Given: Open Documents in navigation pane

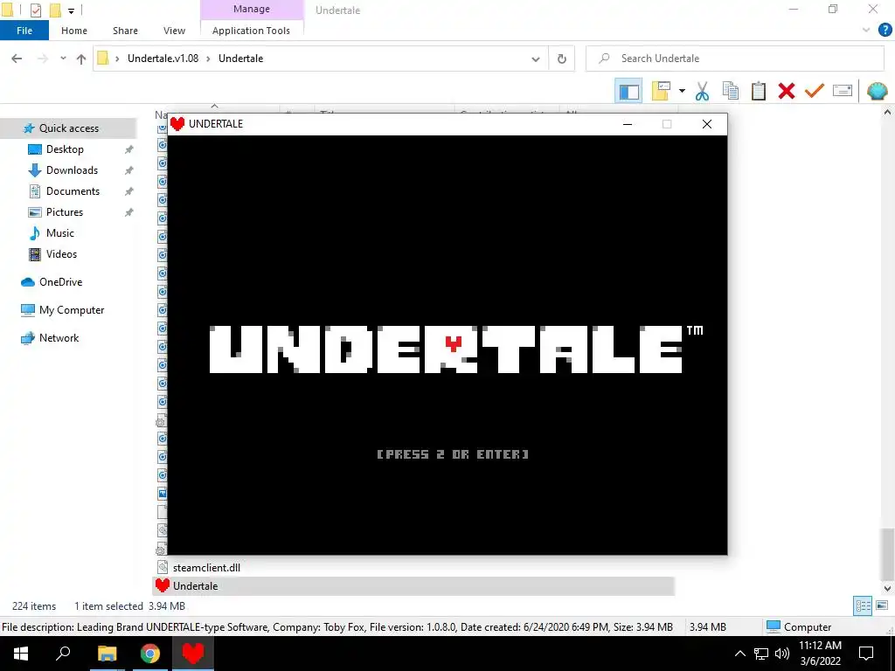Looking at the screenshot, I should (x=73, y=191).
